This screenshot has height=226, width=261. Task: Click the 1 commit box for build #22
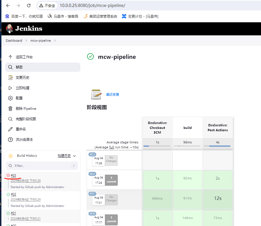(x=111, y=180)
